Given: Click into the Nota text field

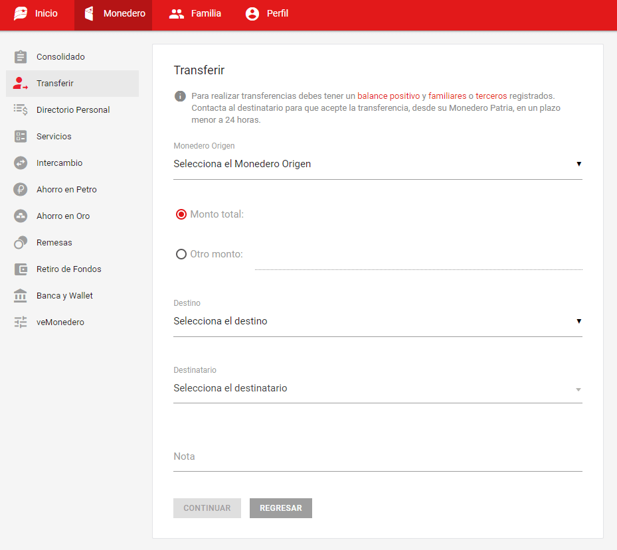Looking at the screenshot, I should pos(377,457).
